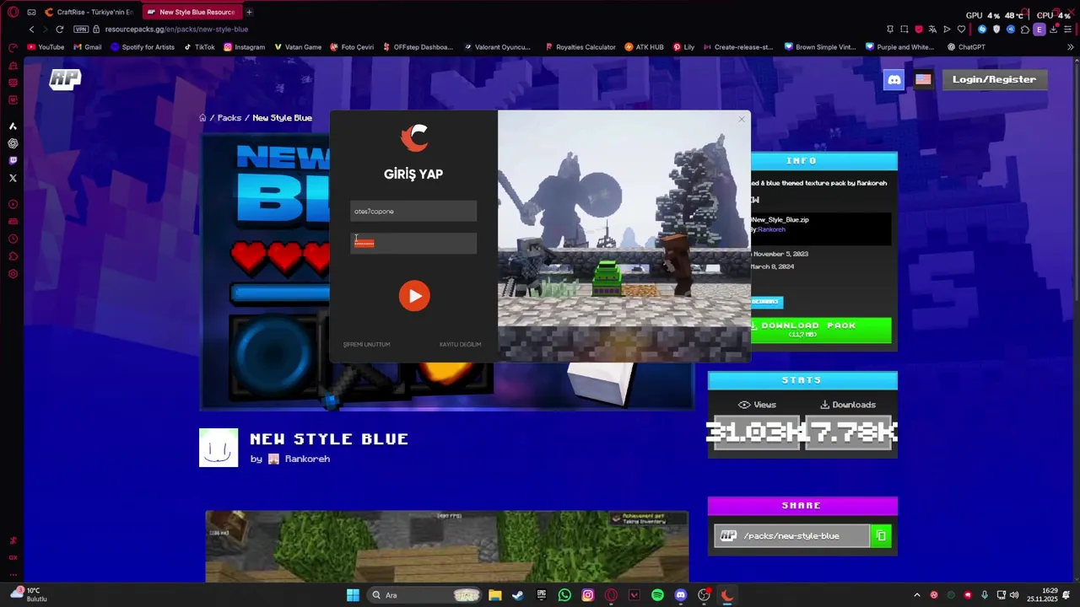Click the ŞİFREMİ UNUTTUM link
Screen dimensions: 1080x607
pyautogui.click(x=366, y=345)
